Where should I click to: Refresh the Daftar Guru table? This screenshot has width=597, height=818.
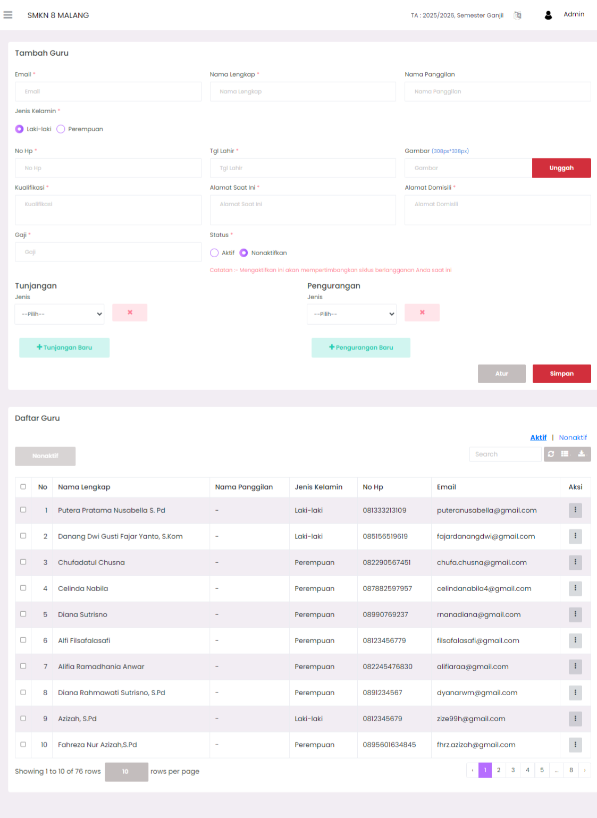tap(551, 454)
